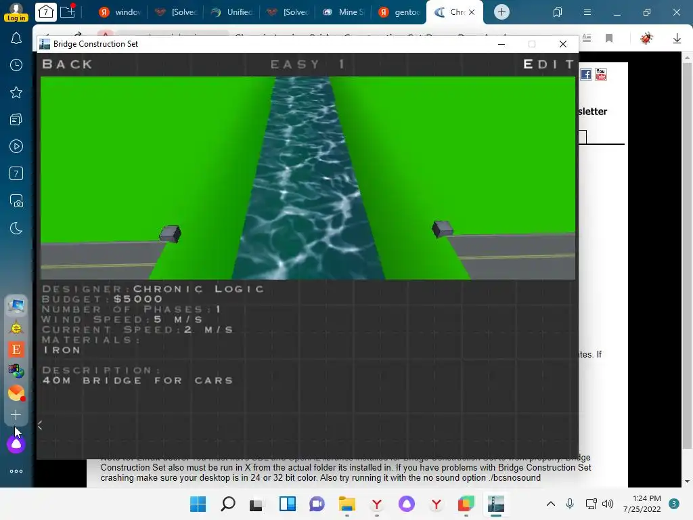
Task: Switch to the 'gentoo' tab
Action: tap(399, 12)
